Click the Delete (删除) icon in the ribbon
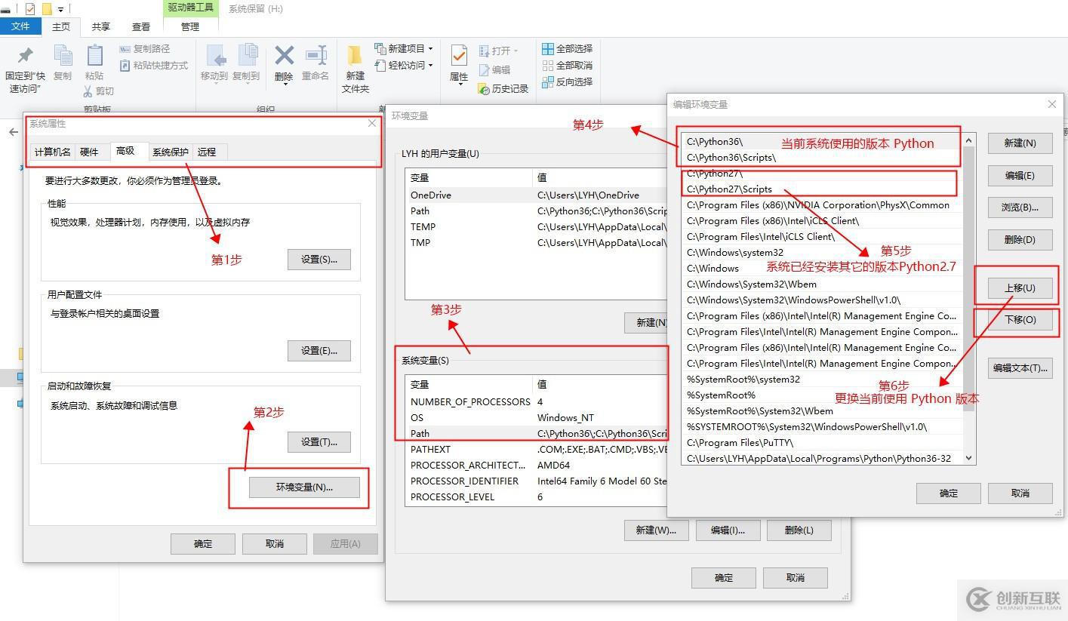The height and width of the screenshot is (621, 1068). tap(284, 57)
